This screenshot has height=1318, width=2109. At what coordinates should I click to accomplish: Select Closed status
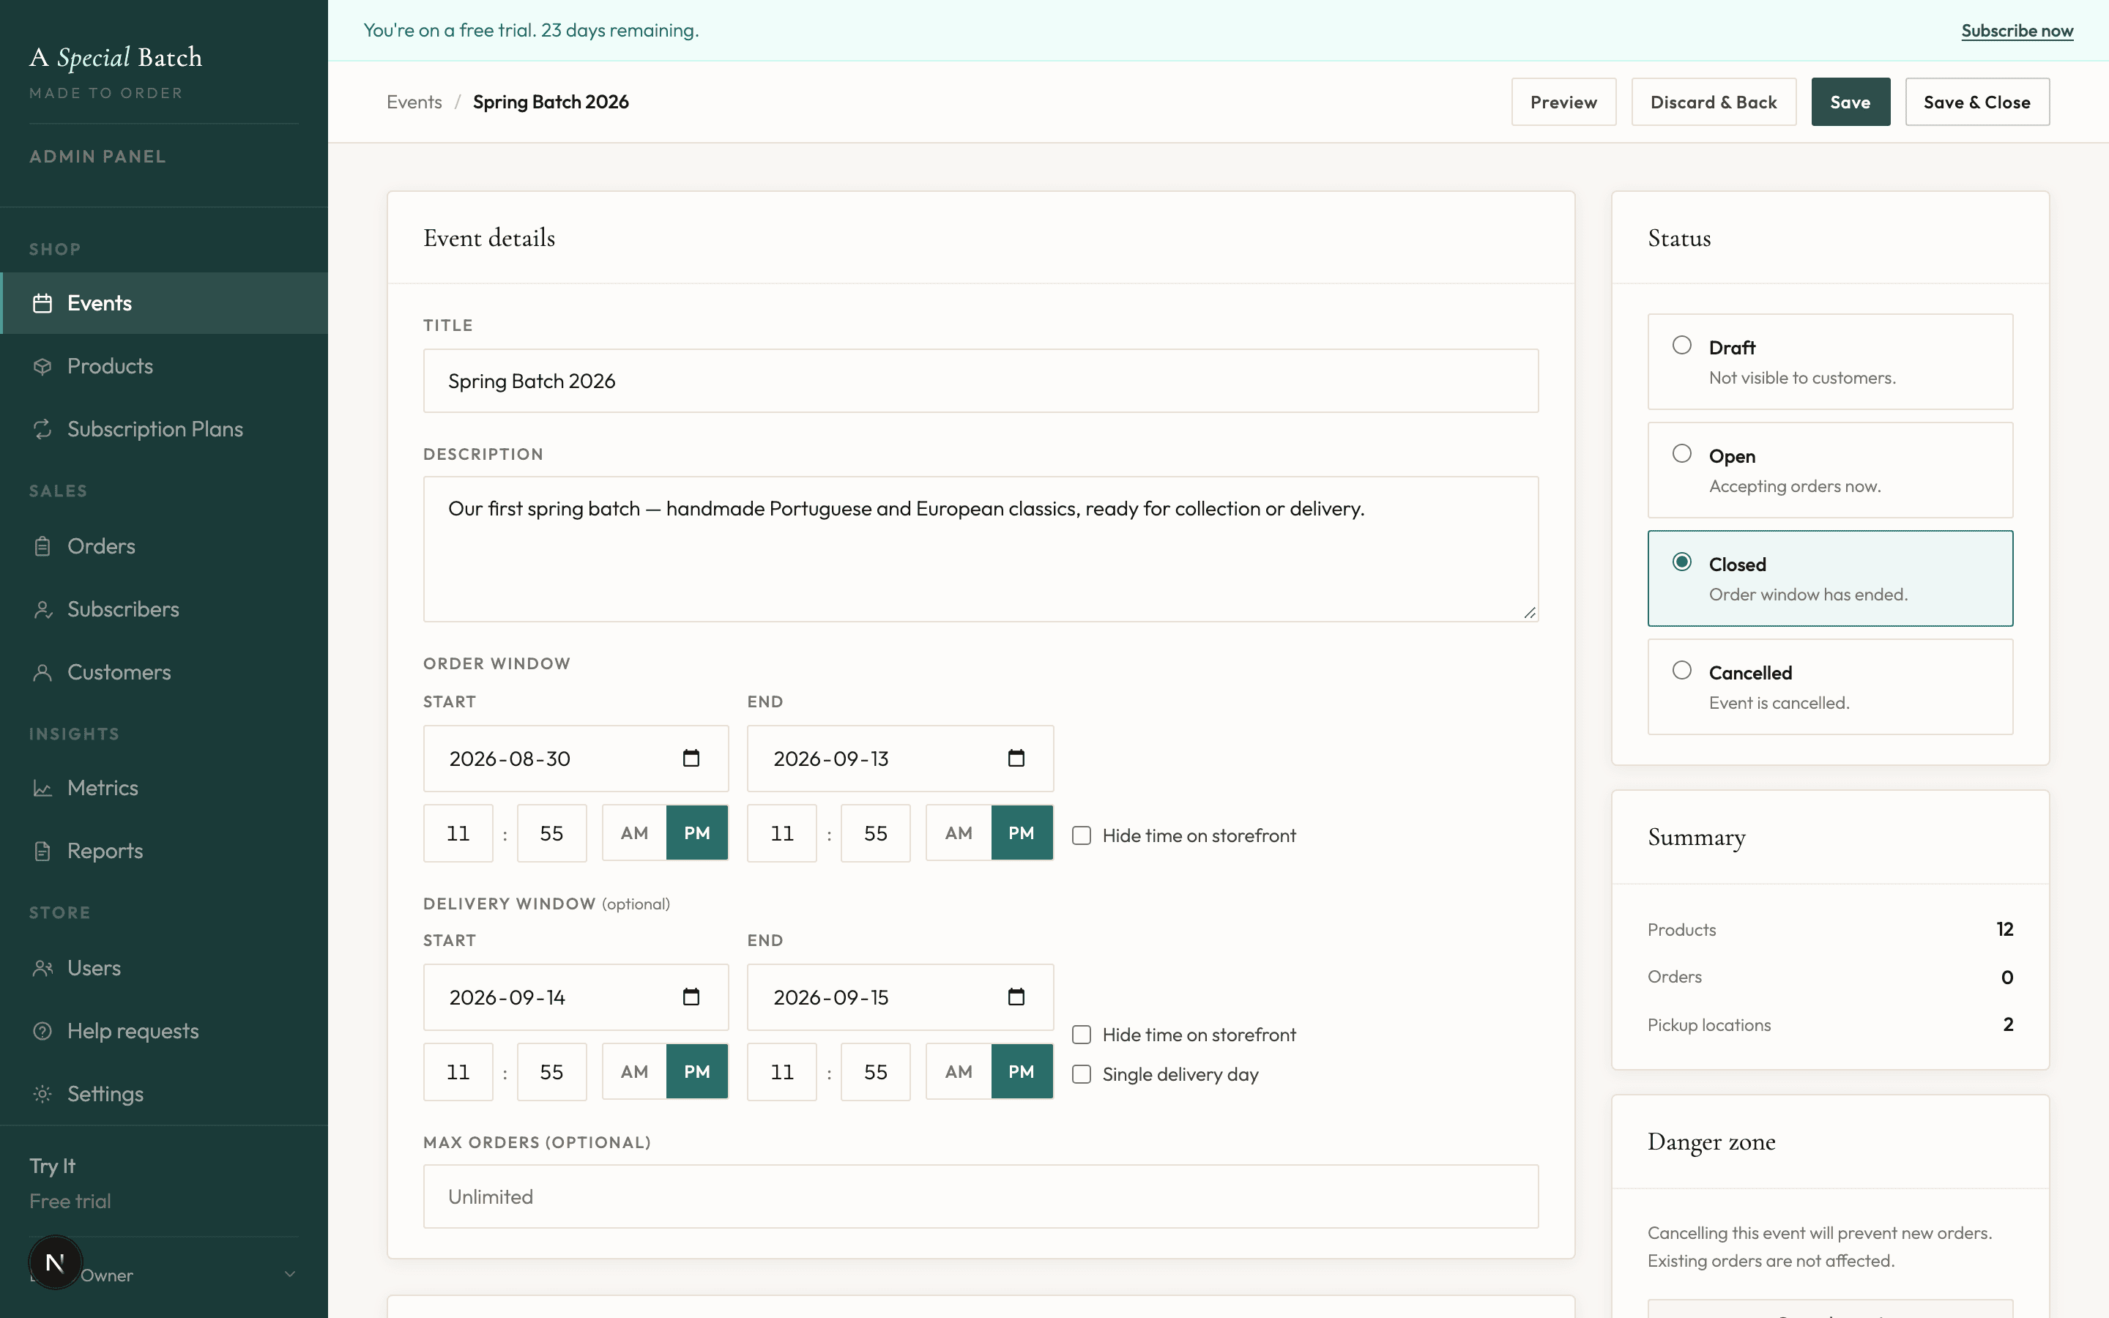point(1830,578)
